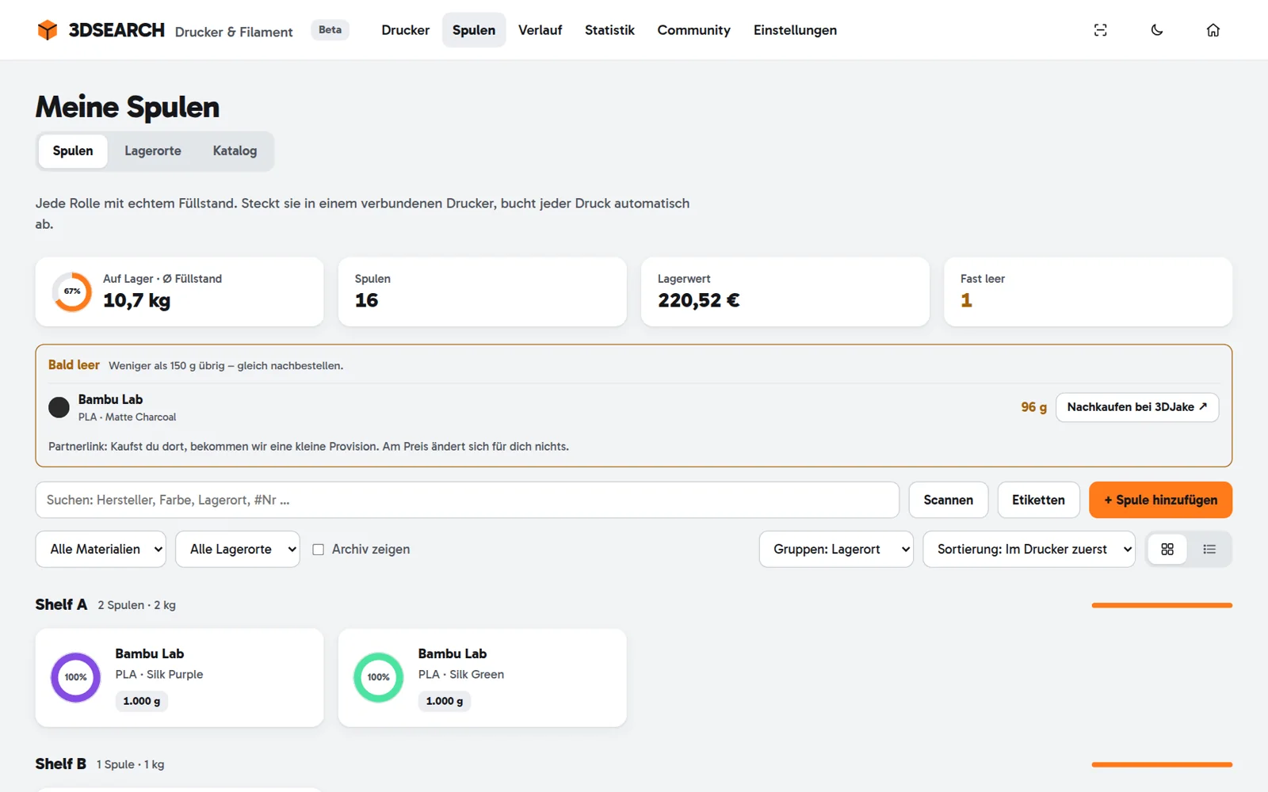Switch to grid view icon
Screen dimensions: 1268x792
pyautogui.click(x=1167, y=549)
